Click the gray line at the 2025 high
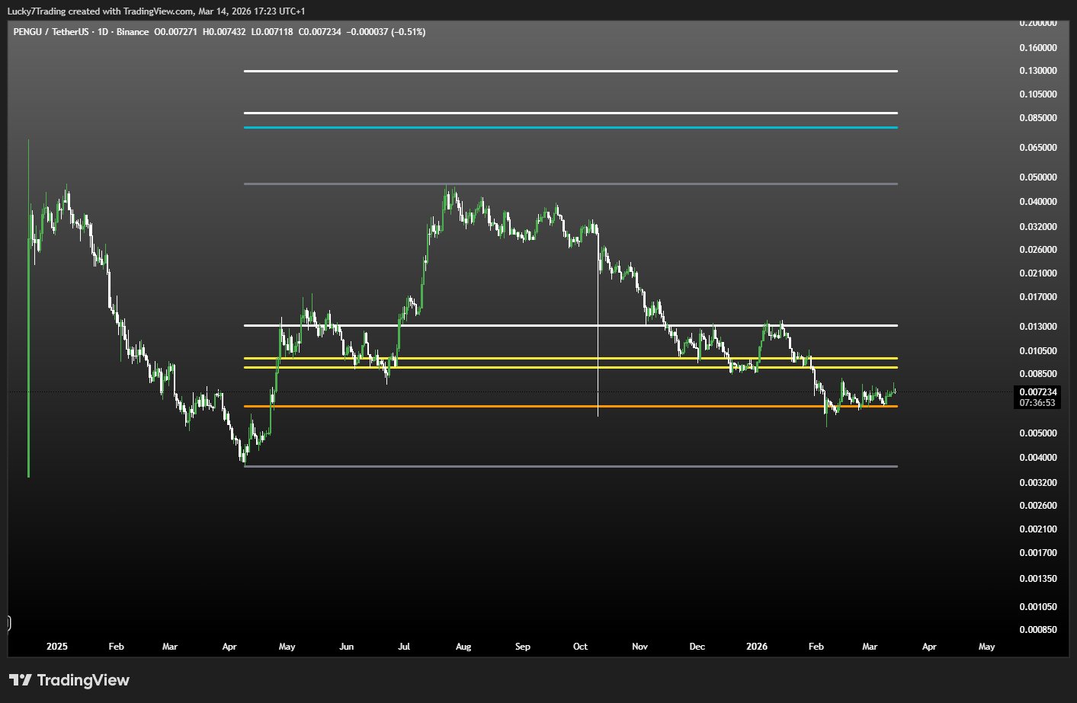This screenshot has height=703, width=1077. [x=570, y=184]
